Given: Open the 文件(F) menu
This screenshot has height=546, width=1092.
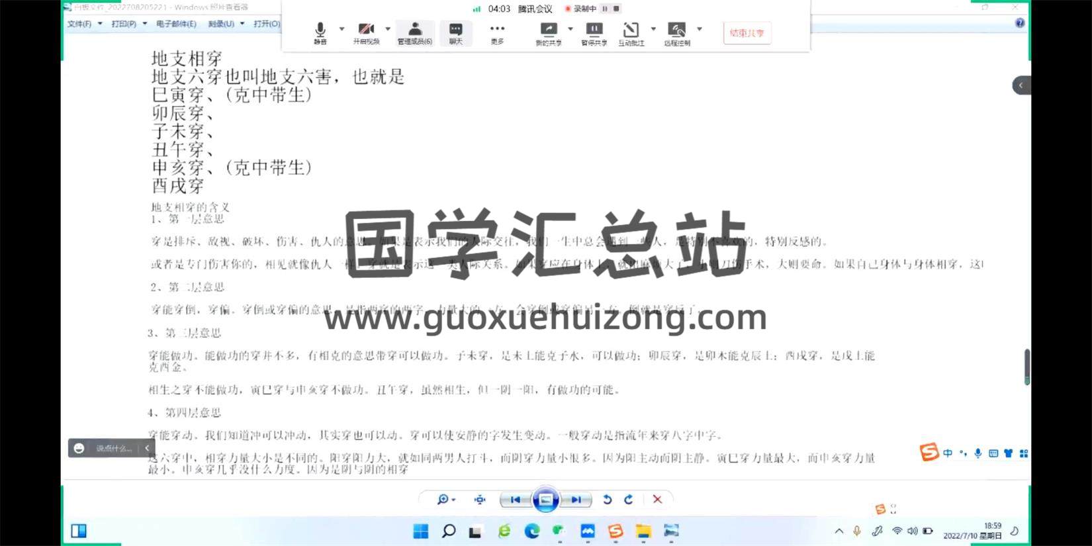Looking at the screenshot, I should point(79,24).
